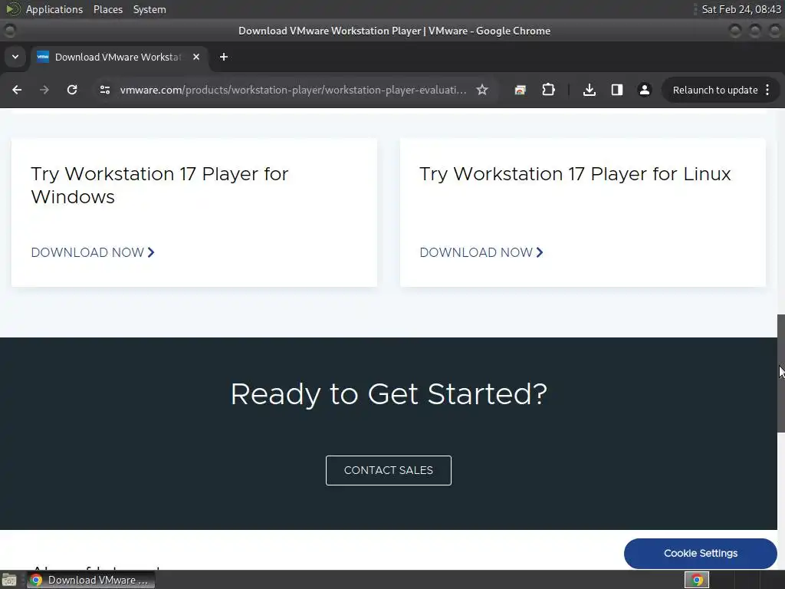Bookmark this page with the star icon
Screen dimensions: 785x589
[482, 90]
